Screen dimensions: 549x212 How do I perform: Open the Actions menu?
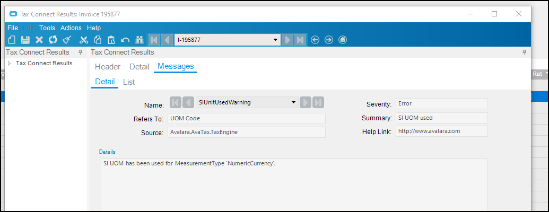pyautogui.click(x=71, y=28)
